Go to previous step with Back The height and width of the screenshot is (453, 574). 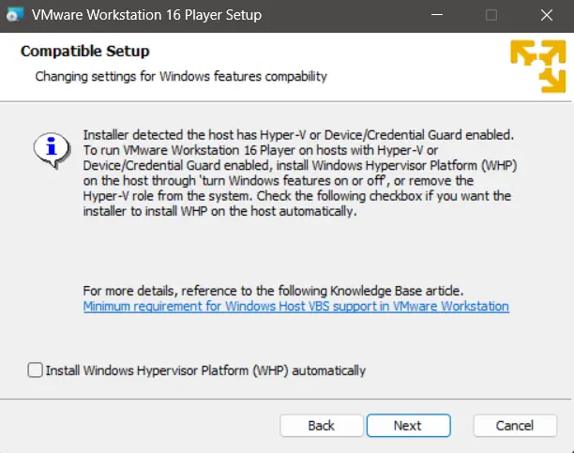(321, 425)
